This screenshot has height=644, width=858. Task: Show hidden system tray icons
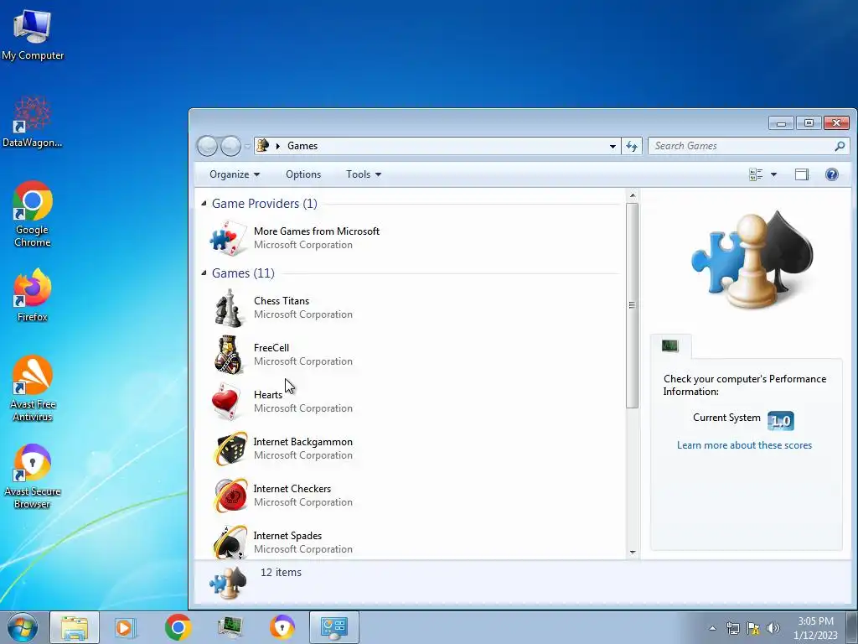[712, 628]
